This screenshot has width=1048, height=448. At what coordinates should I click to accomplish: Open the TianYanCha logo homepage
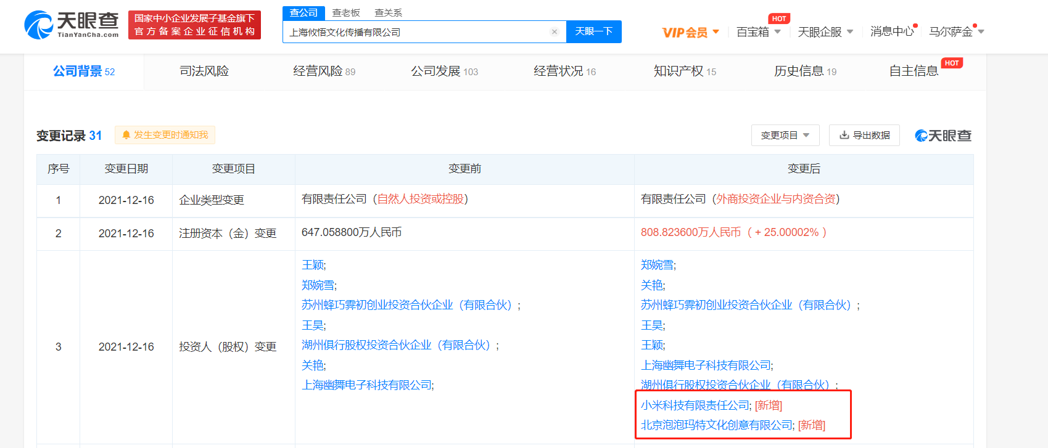(72, 25)
